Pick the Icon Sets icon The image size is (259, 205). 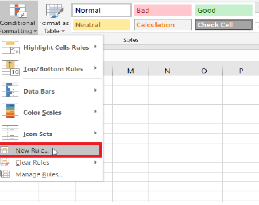click(10, 133)
